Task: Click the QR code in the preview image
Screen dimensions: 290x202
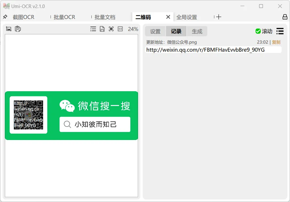Action: pos(28,115)
